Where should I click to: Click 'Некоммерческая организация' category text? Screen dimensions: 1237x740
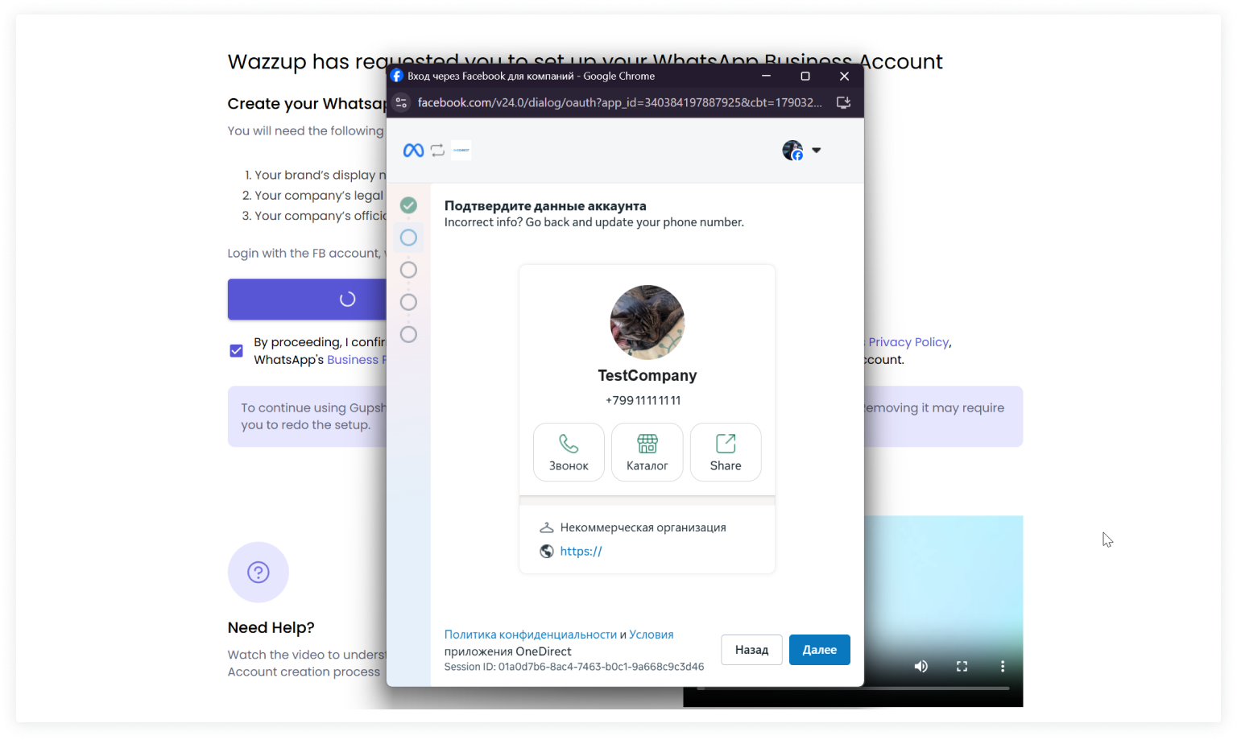click(x=643, y=527)
